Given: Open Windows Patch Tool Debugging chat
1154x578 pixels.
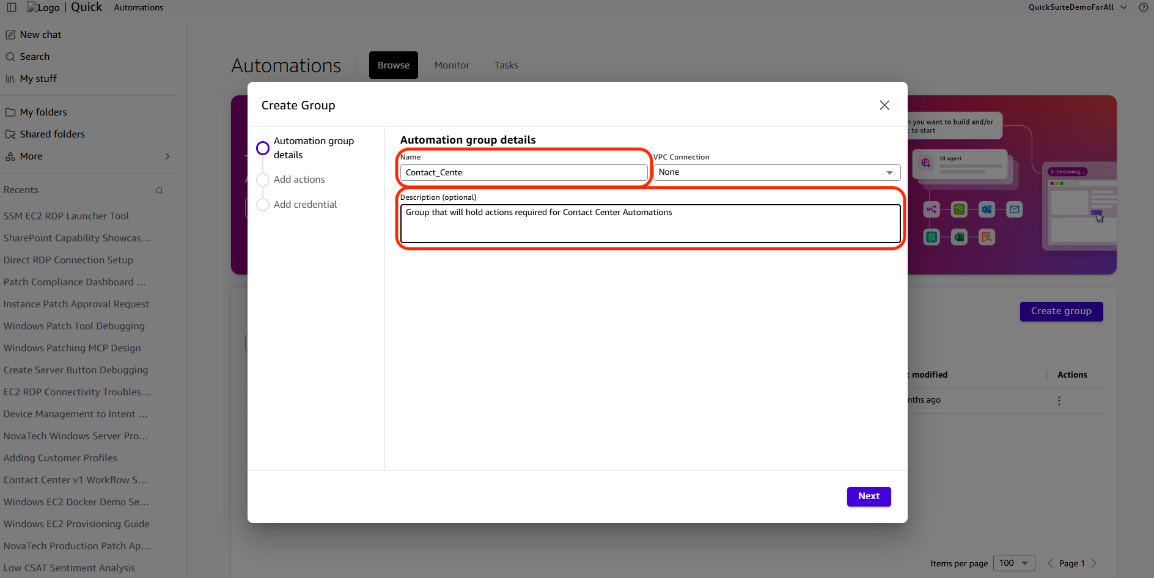Looking at the screenshot, I should pos(74,326).
